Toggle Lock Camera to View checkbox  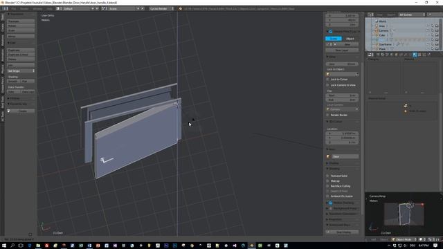tap(327, 85)
